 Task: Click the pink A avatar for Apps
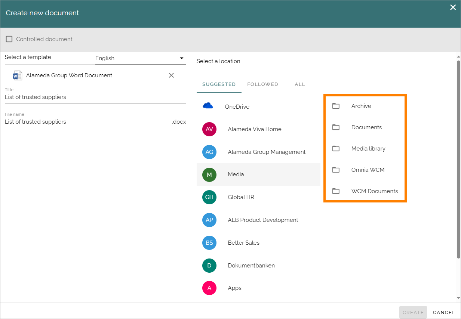(209, 288)
